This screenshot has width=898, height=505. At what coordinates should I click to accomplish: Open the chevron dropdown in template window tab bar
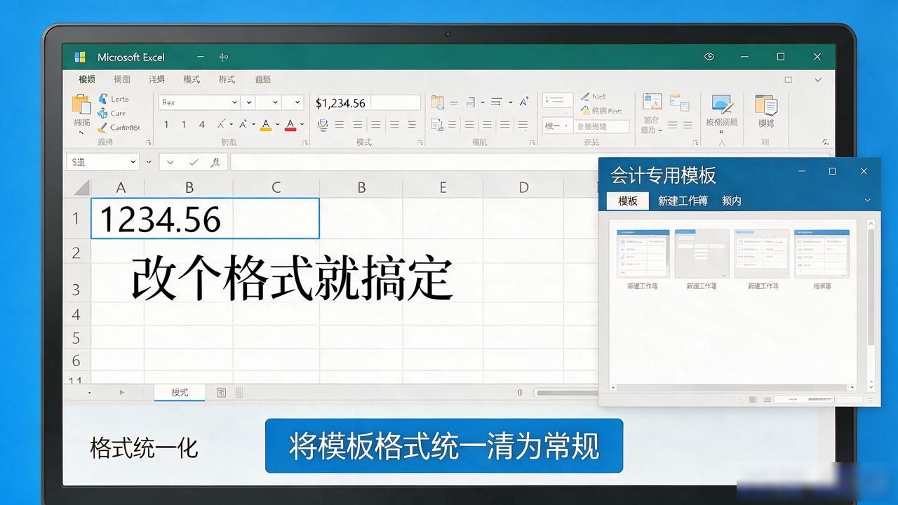(868, 201)
